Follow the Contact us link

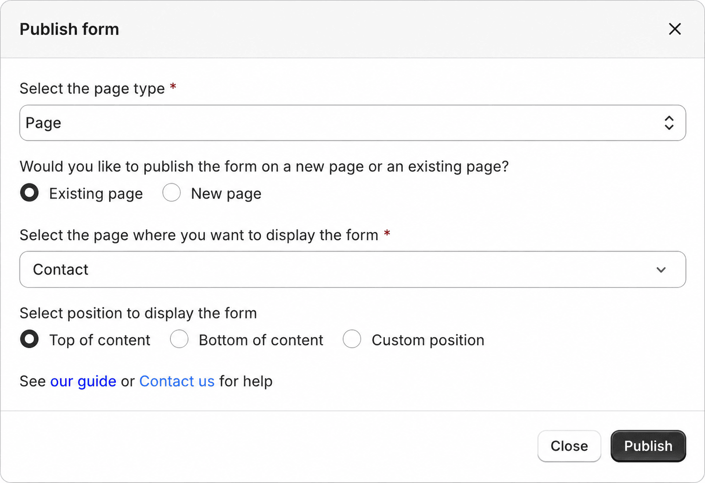[177, 381]
